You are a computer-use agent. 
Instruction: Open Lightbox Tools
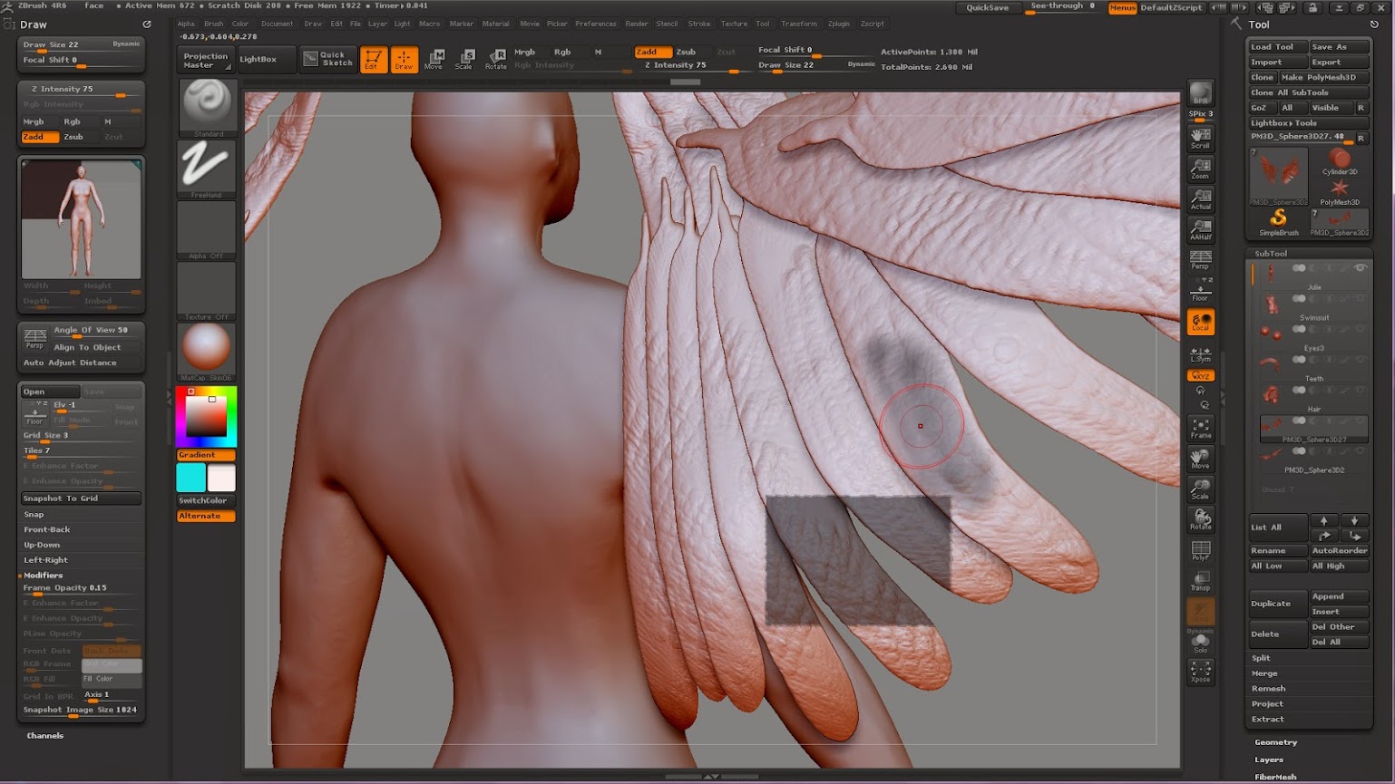(1309, 122)
